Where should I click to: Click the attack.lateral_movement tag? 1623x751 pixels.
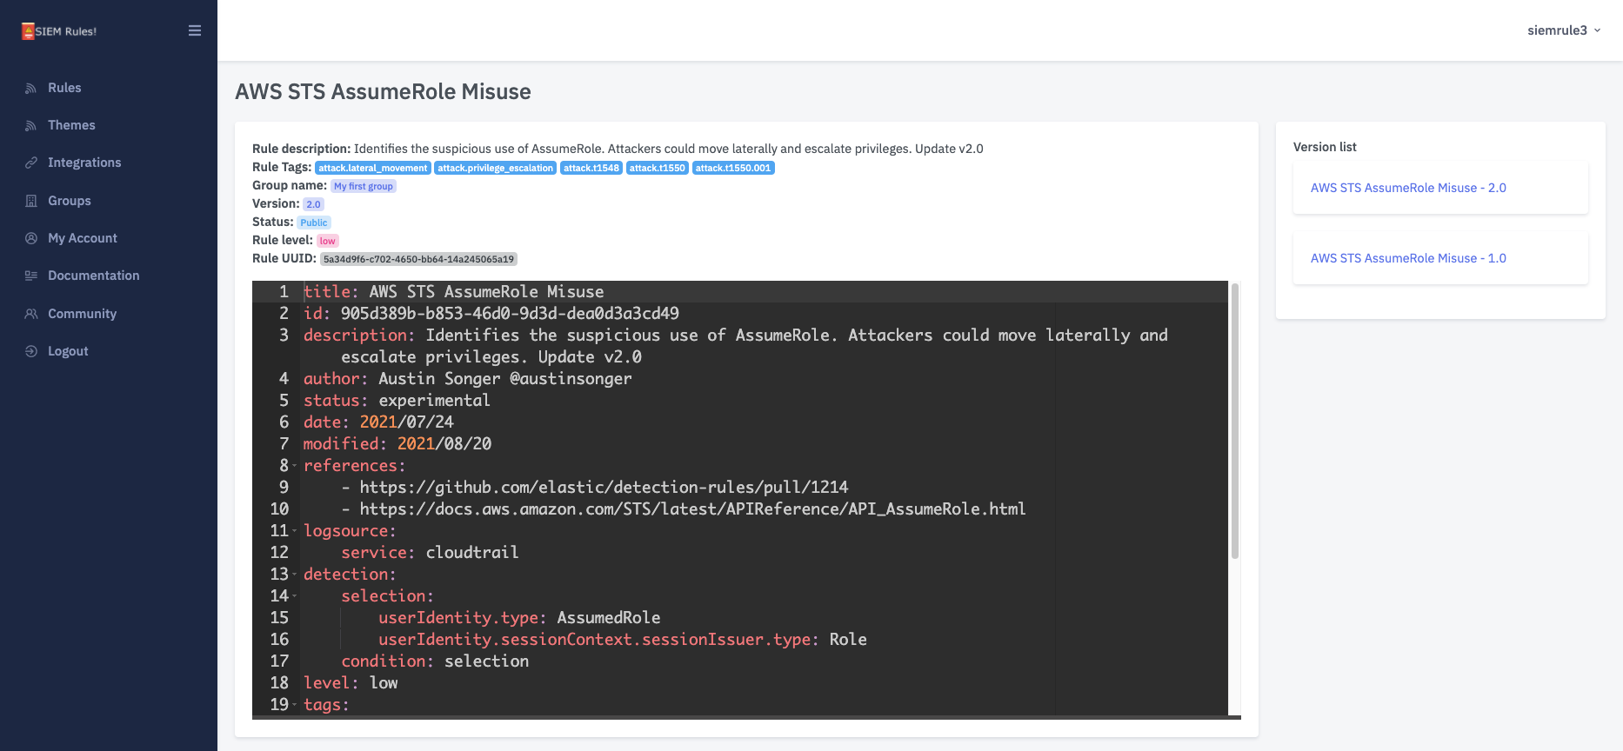pyautogui.click(x=372, y=168)
